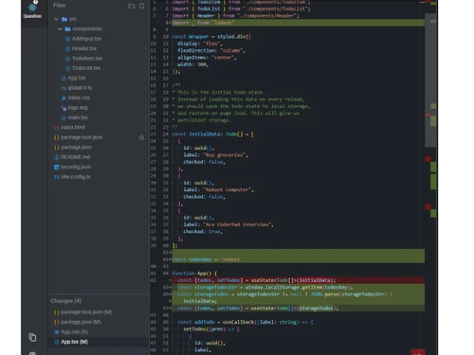Open TodoList.tsx in the file tree
The width and height of the screenshot is (474, 355).
point(86,68)
